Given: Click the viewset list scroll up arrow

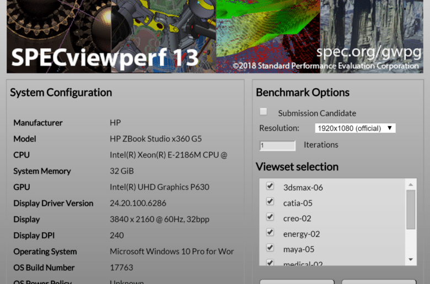Looking at the screenshot, I should 411,184.
